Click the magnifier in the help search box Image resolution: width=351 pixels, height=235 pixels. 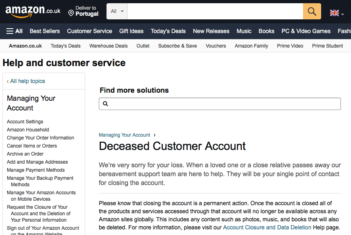coord(106,104)
